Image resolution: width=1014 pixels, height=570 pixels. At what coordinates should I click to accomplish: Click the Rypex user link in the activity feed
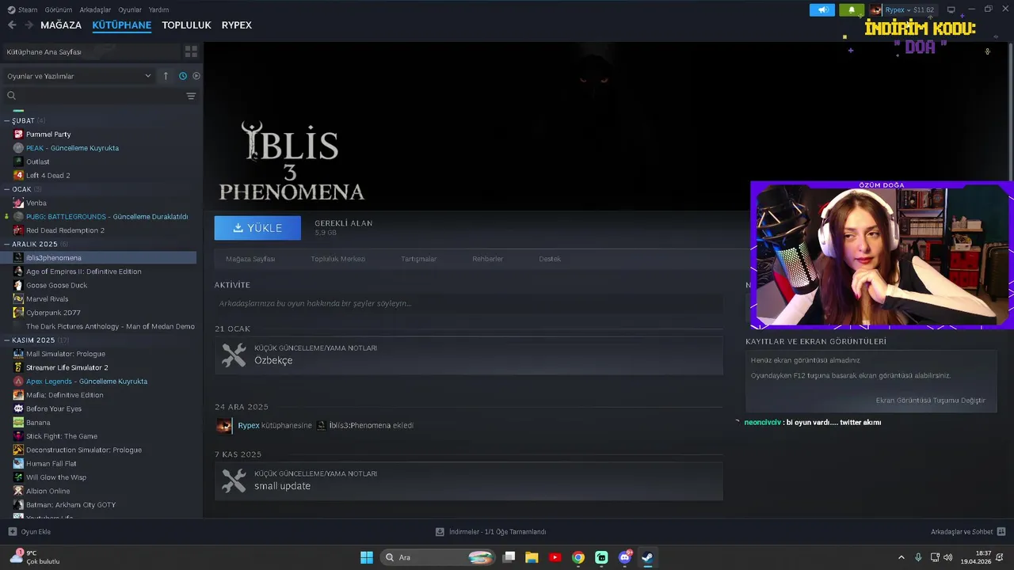click(248, 425)
